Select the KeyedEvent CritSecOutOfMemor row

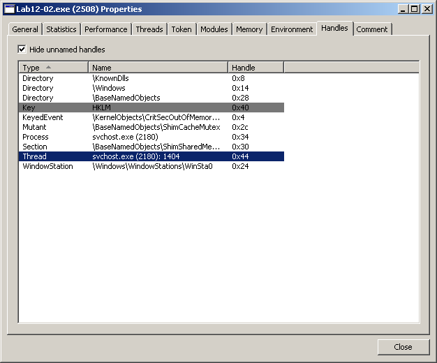pyautogui.click(x=151, y=117)
